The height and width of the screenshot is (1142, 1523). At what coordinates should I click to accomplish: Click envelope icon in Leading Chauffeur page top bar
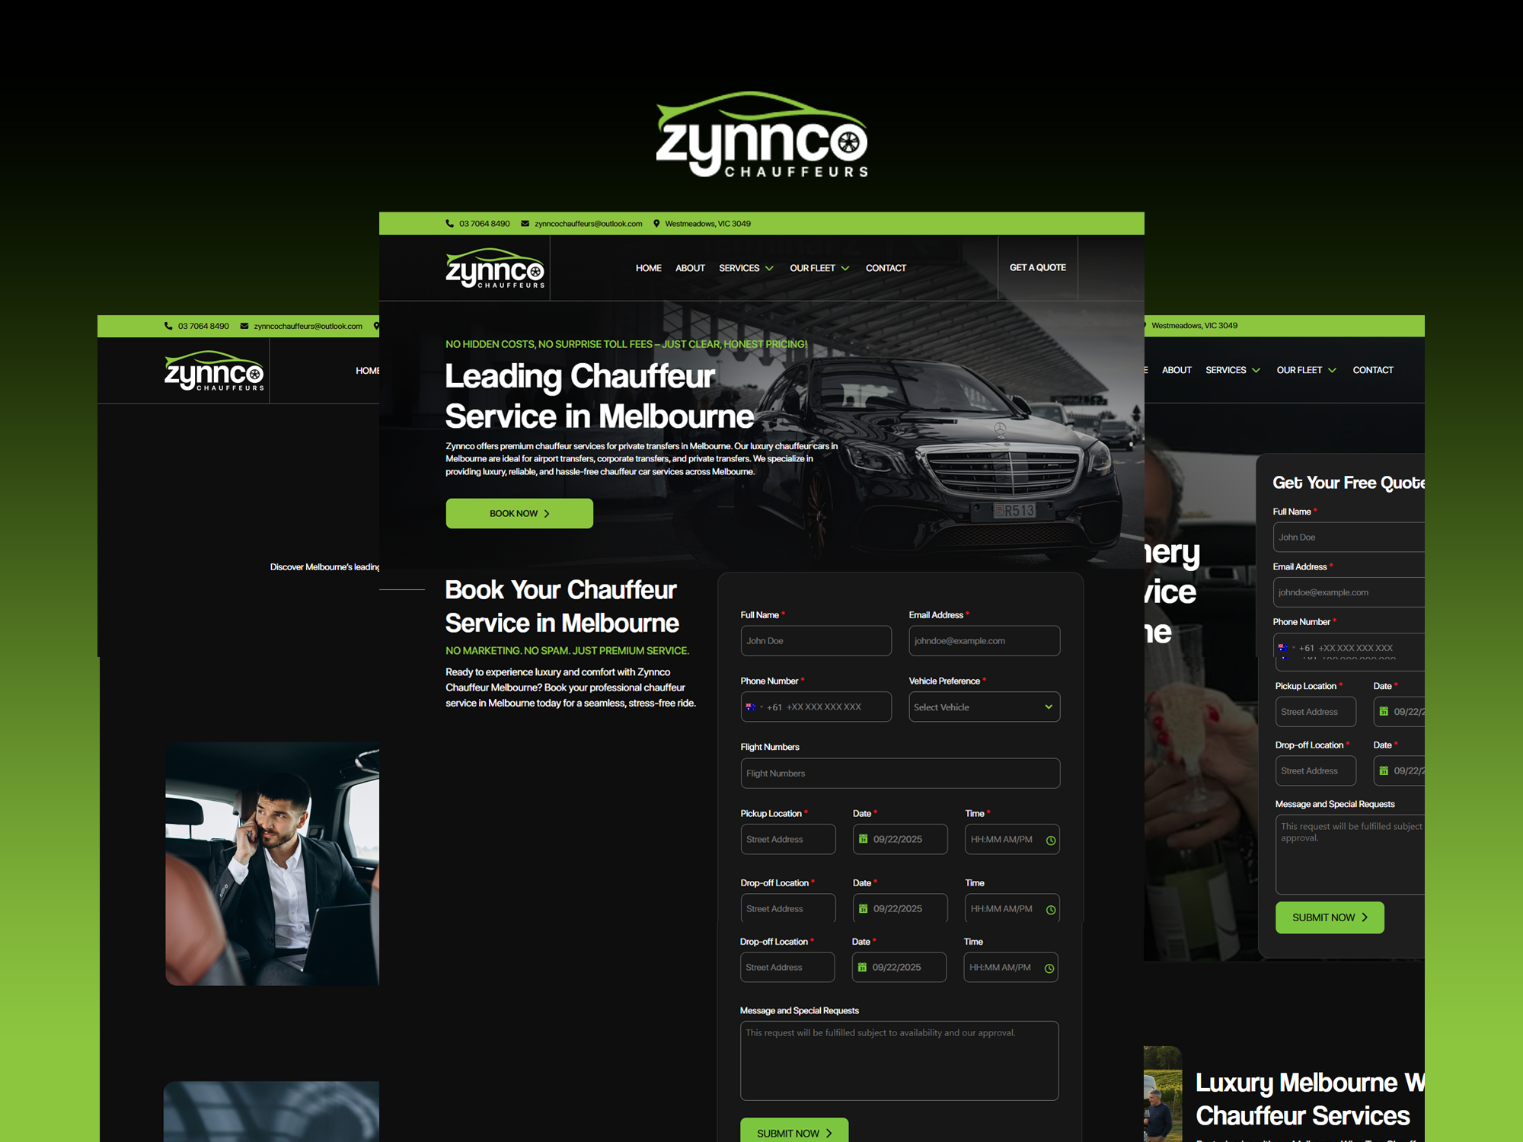coord(525,224)
